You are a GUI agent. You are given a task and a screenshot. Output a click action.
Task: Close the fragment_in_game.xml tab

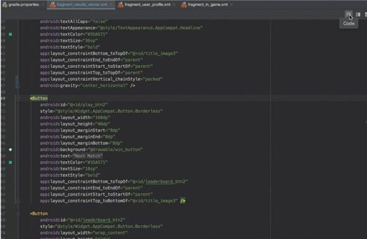pyautogui.click(x=232, y=4)
